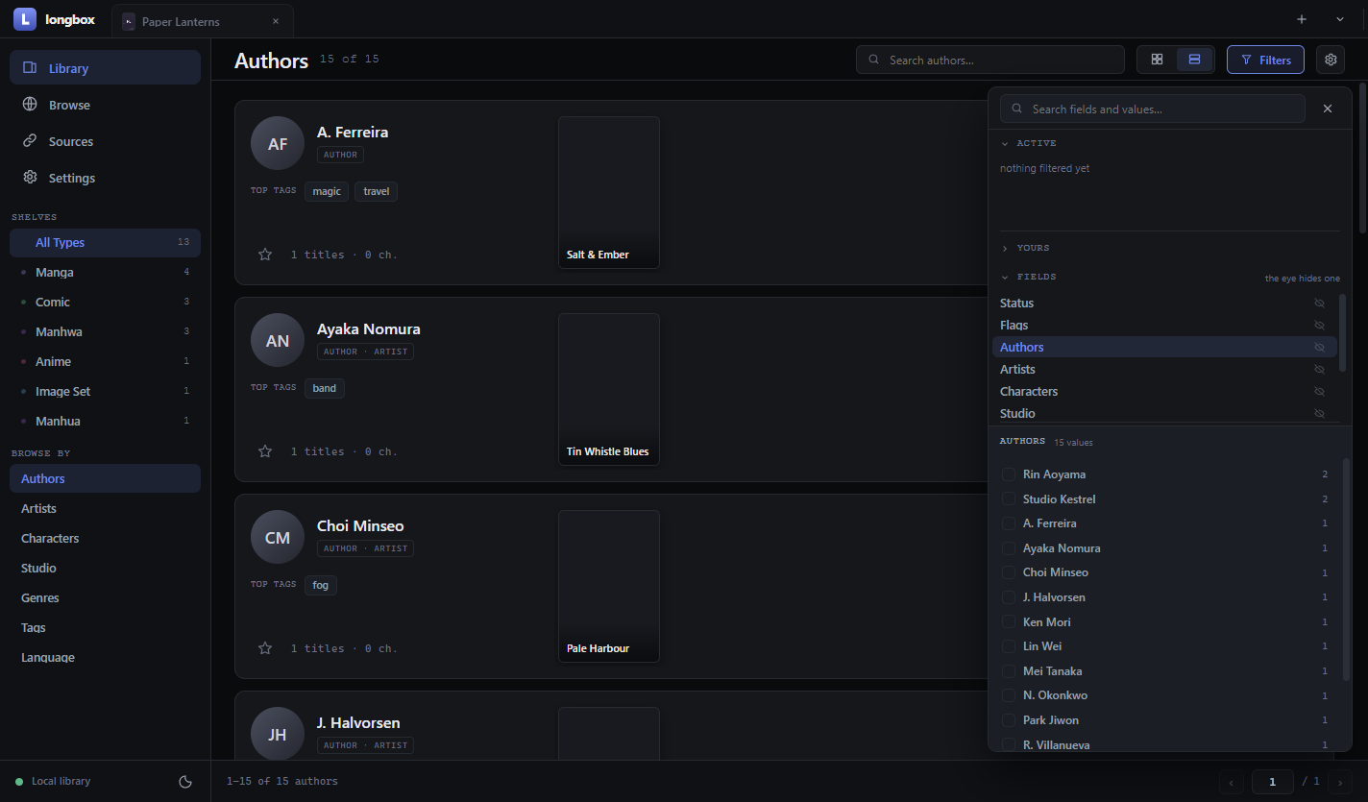Open the Salt & Ember title thumbnail
The width and height of the screenshot is (1368, 802).
tap(609, 192)
